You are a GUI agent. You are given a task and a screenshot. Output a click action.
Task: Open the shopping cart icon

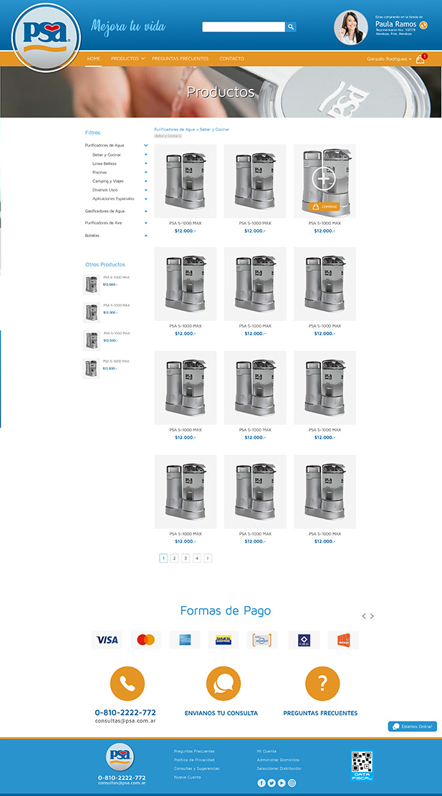click(x=421, y=59)
